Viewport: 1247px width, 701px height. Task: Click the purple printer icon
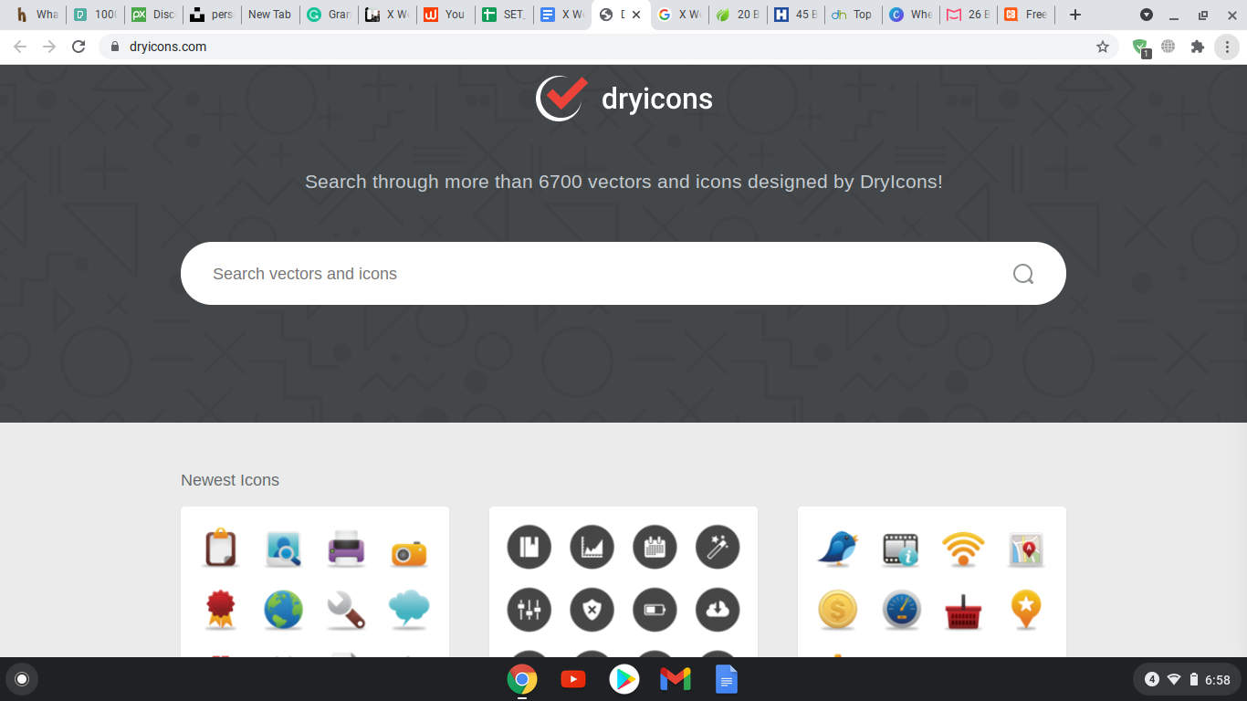tap(346, 549)
